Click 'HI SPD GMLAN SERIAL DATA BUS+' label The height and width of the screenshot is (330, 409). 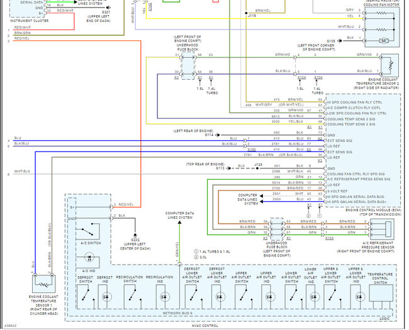point(357,202)
